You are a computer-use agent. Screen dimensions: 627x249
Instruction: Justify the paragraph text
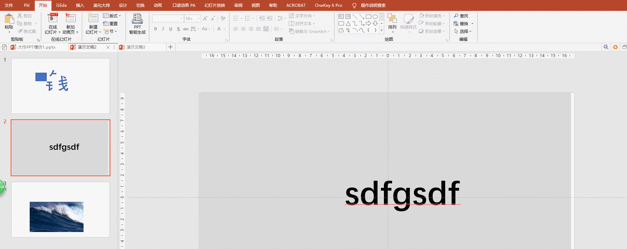click(258, 29)
